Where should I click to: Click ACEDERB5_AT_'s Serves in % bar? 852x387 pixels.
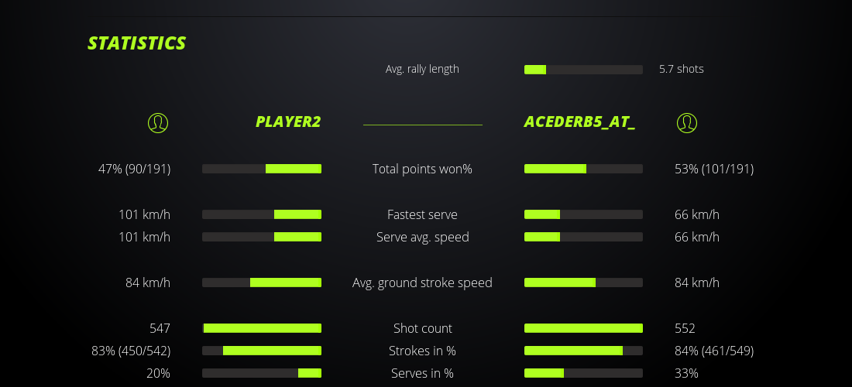point(583,373)
